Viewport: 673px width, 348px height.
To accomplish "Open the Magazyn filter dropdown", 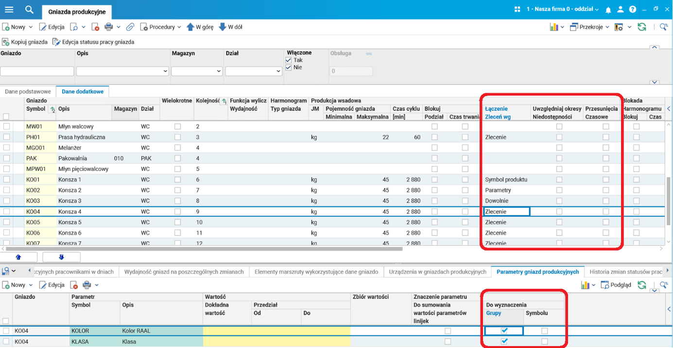I will 218,71.
